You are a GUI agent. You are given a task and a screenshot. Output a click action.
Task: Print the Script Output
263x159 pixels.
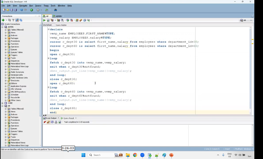[x=56, y=122]
